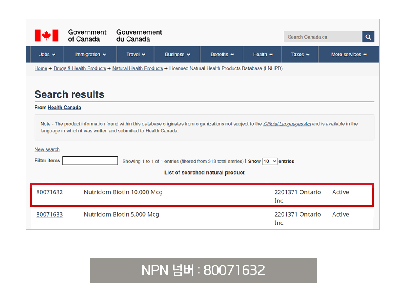This screenshot has width=407, height=303.
Task: Click the Canada.ca search magnifier button
Action: click(x=368, y=37)
